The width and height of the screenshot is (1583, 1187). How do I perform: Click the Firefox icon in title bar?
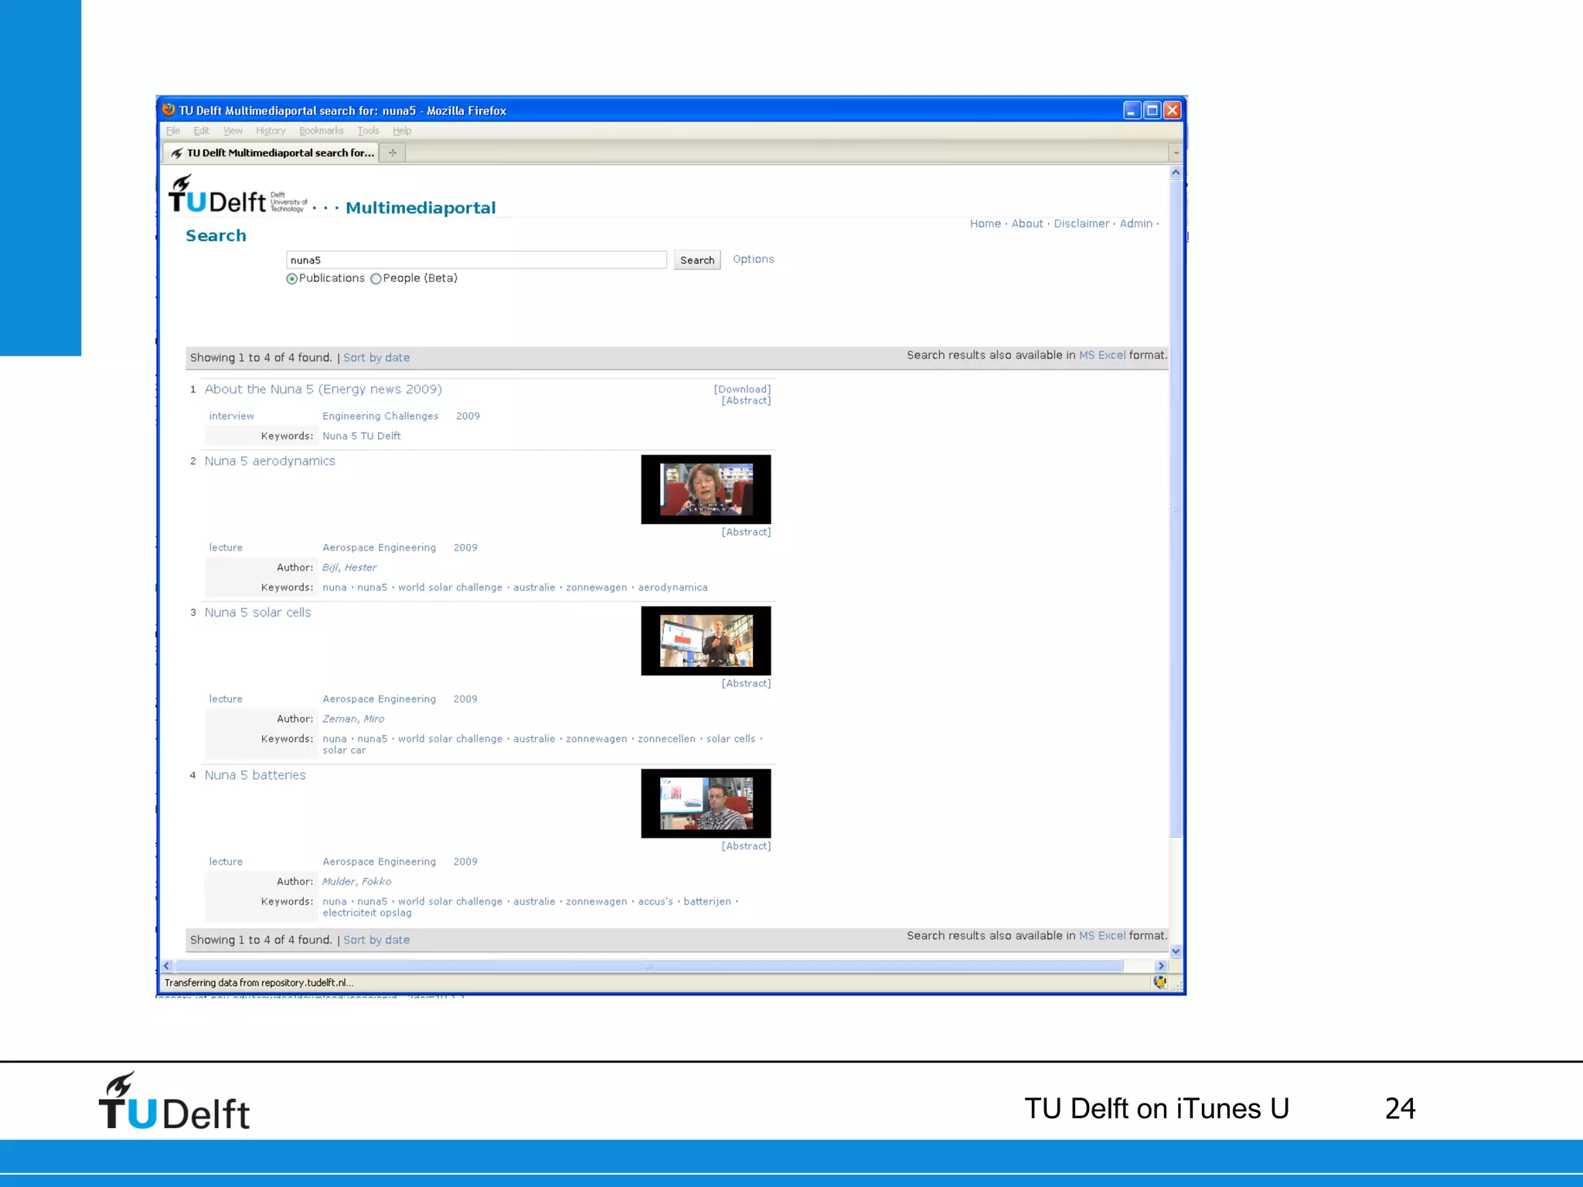click(169, 110)
